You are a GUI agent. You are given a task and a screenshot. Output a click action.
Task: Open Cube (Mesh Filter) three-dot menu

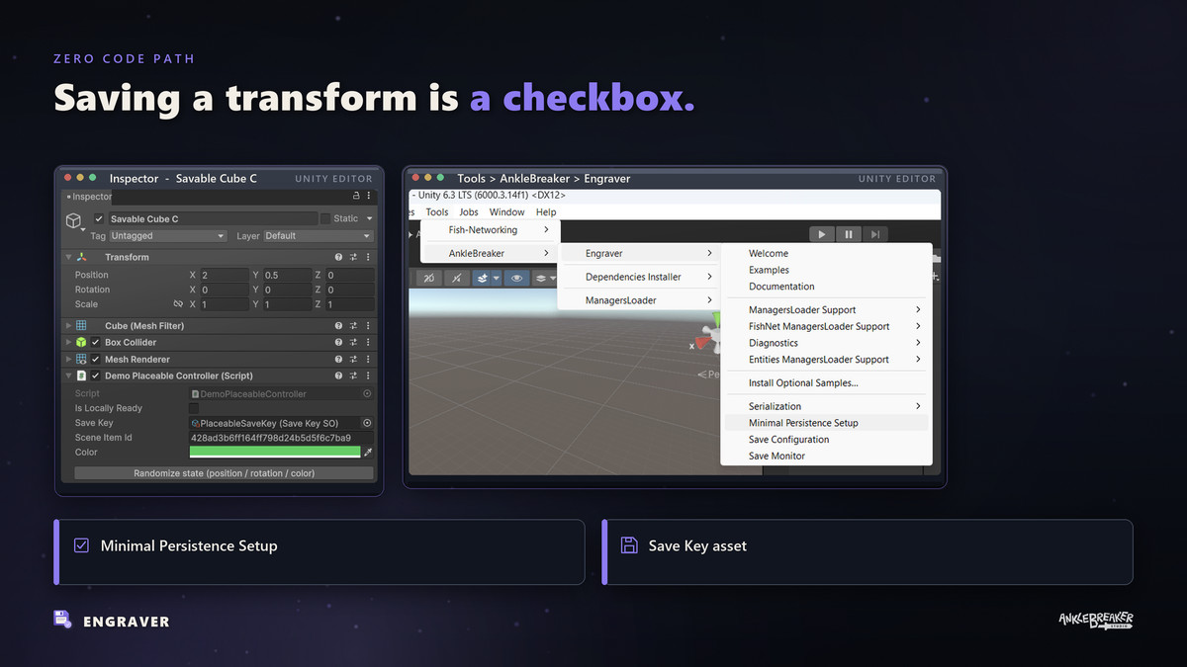click(x=367, y=326)
